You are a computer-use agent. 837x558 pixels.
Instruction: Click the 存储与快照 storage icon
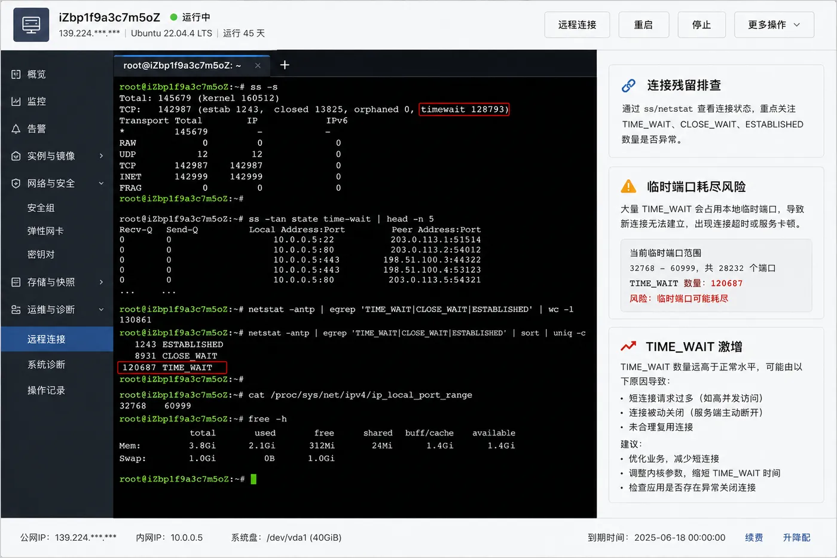coord(16,282)
